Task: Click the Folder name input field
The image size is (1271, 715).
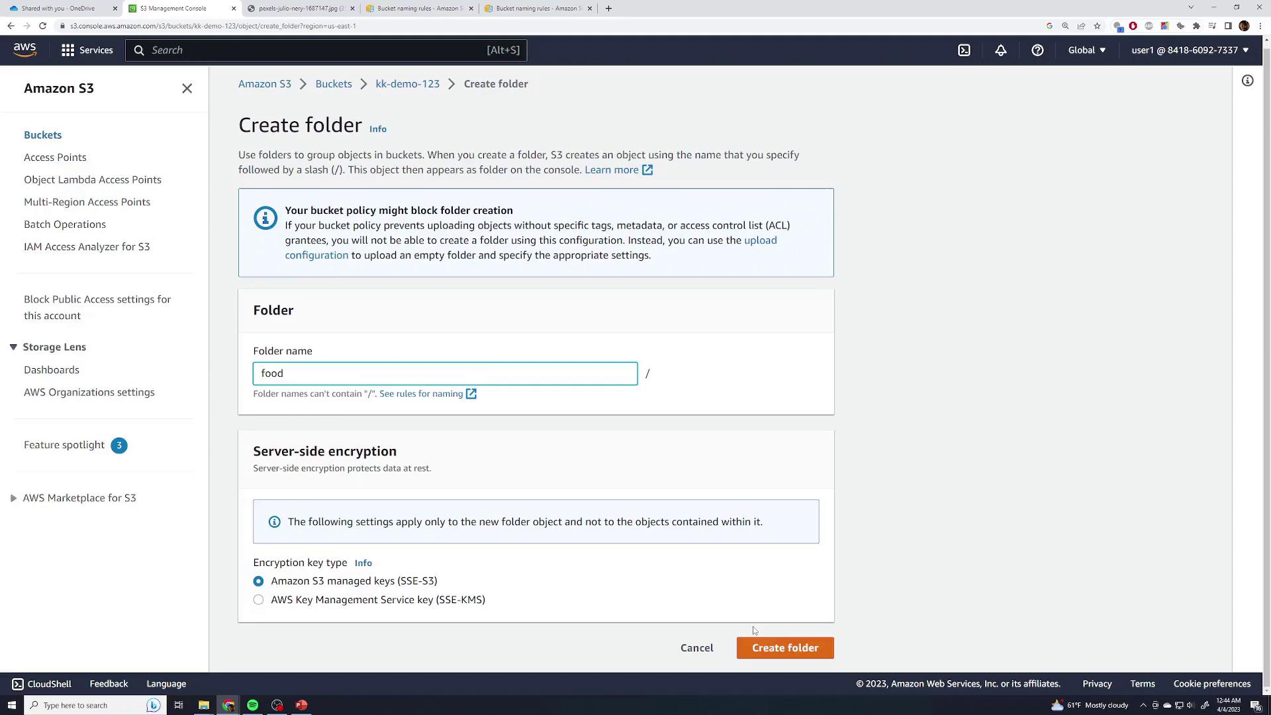Action: 445,373
